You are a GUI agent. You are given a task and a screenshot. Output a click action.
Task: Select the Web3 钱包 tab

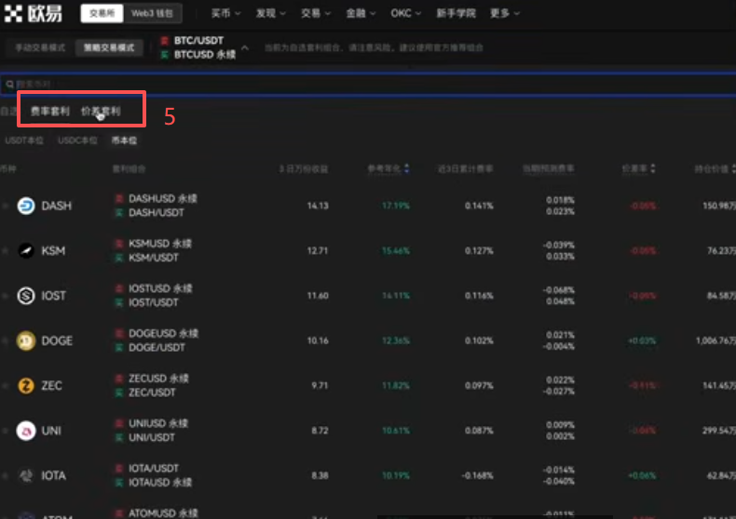[152, 14]
